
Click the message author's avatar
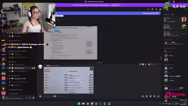40,67
